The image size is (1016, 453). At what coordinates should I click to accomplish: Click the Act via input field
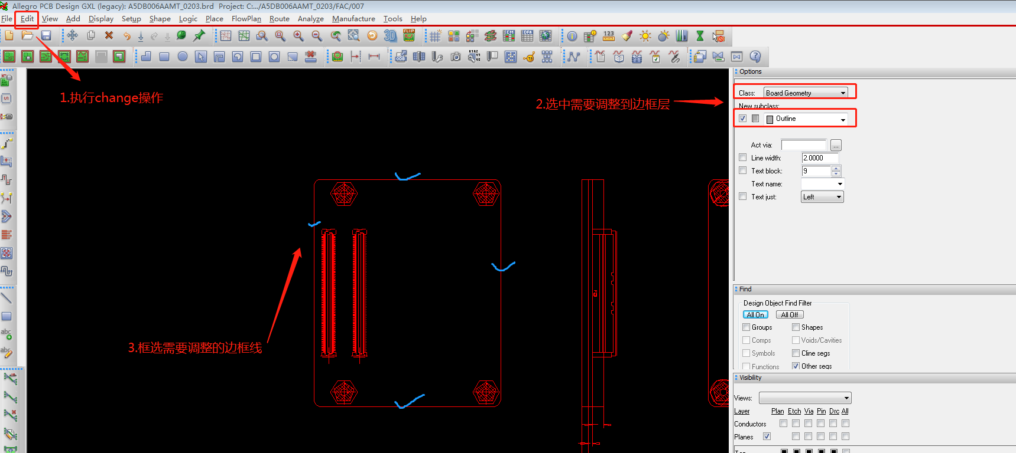coord(804,145)
